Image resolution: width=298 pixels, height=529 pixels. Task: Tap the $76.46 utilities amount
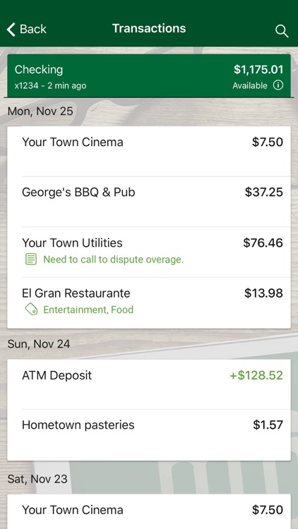263,243
